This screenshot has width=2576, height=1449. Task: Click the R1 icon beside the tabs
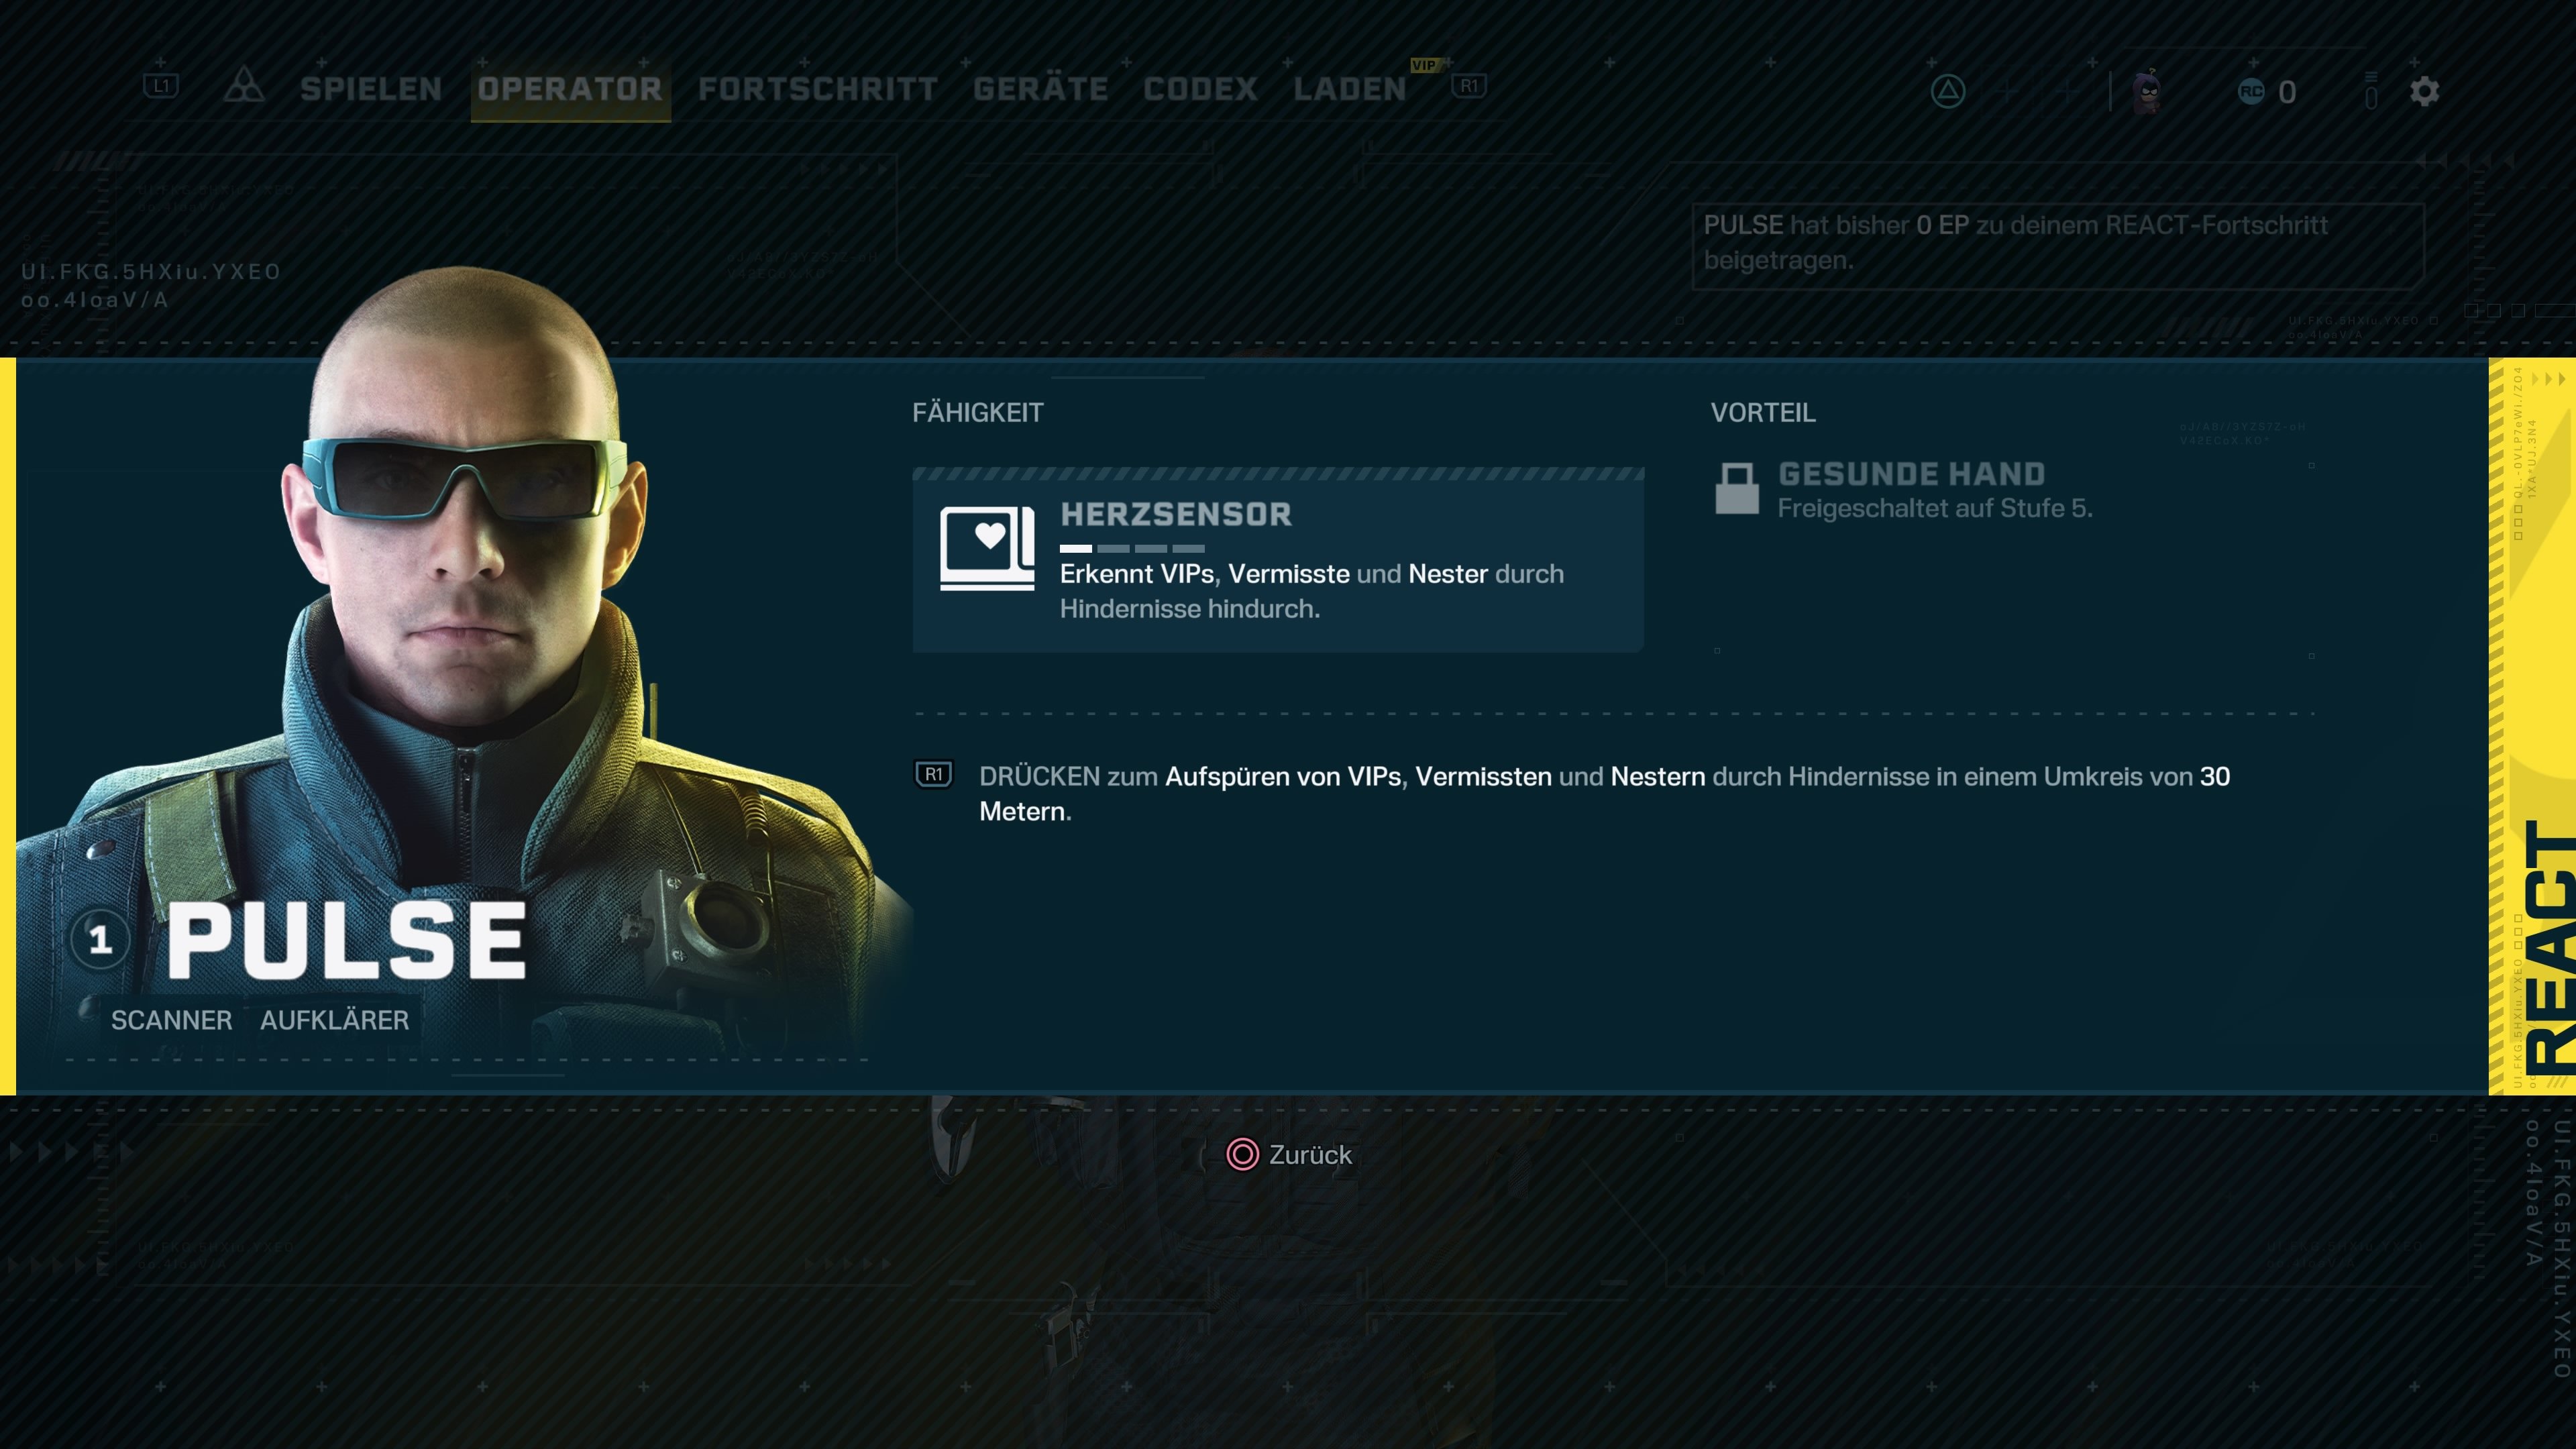(x=1468, y=87)
